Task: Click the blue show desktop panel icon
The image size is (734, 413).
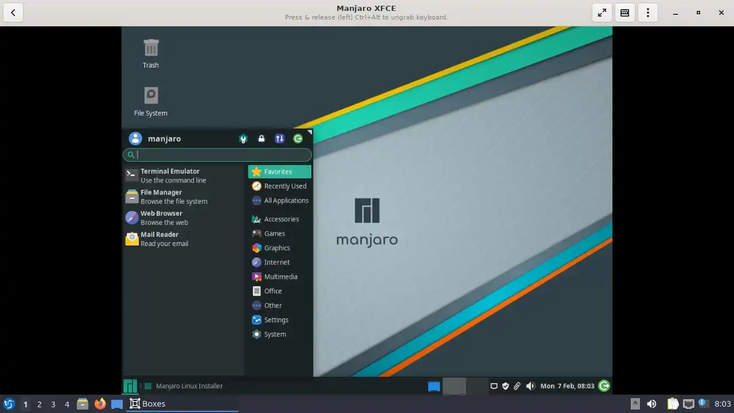Action: click(434, 386)
